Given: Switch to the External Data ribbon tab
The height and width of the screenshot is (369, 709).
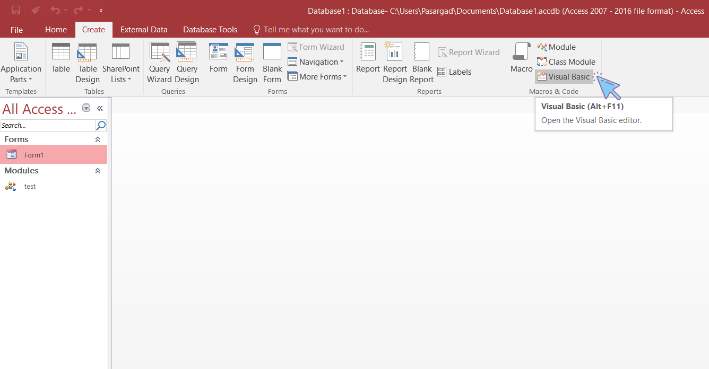Looking at the screenshot, I should [x=144, y=30].
